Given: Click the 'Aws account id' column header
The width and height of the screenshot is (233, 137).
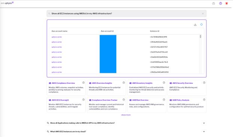Looking at the screenshot, I should (107, 31).
